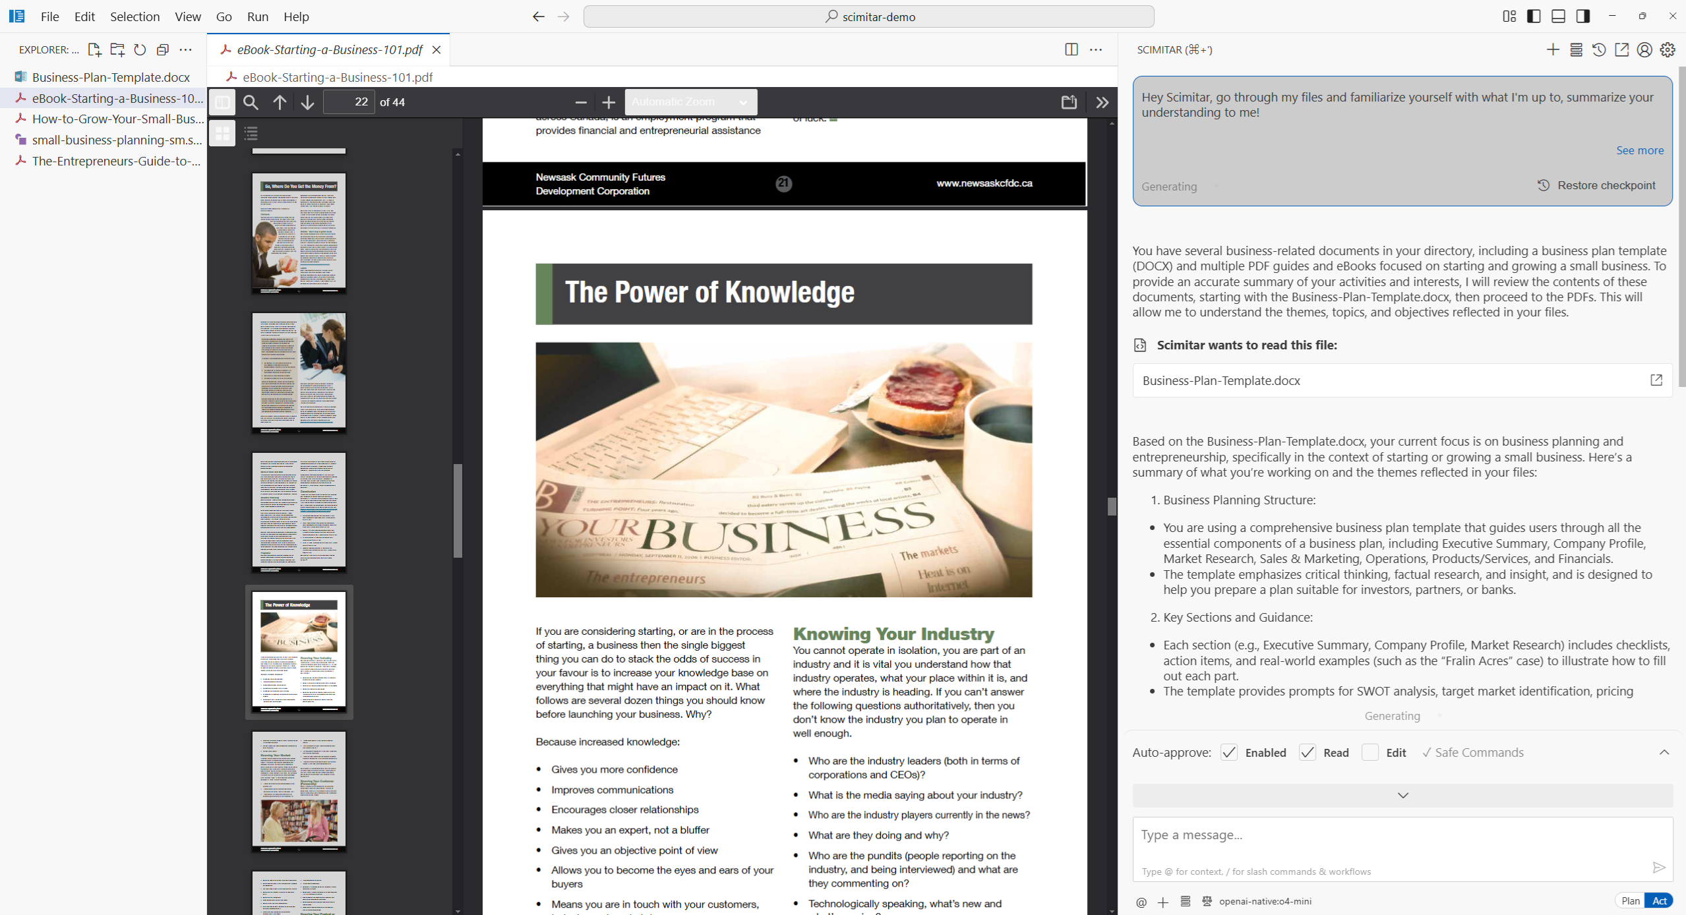Split the editor to the right
This screenshot has width=1686, height=915.
1071,49
